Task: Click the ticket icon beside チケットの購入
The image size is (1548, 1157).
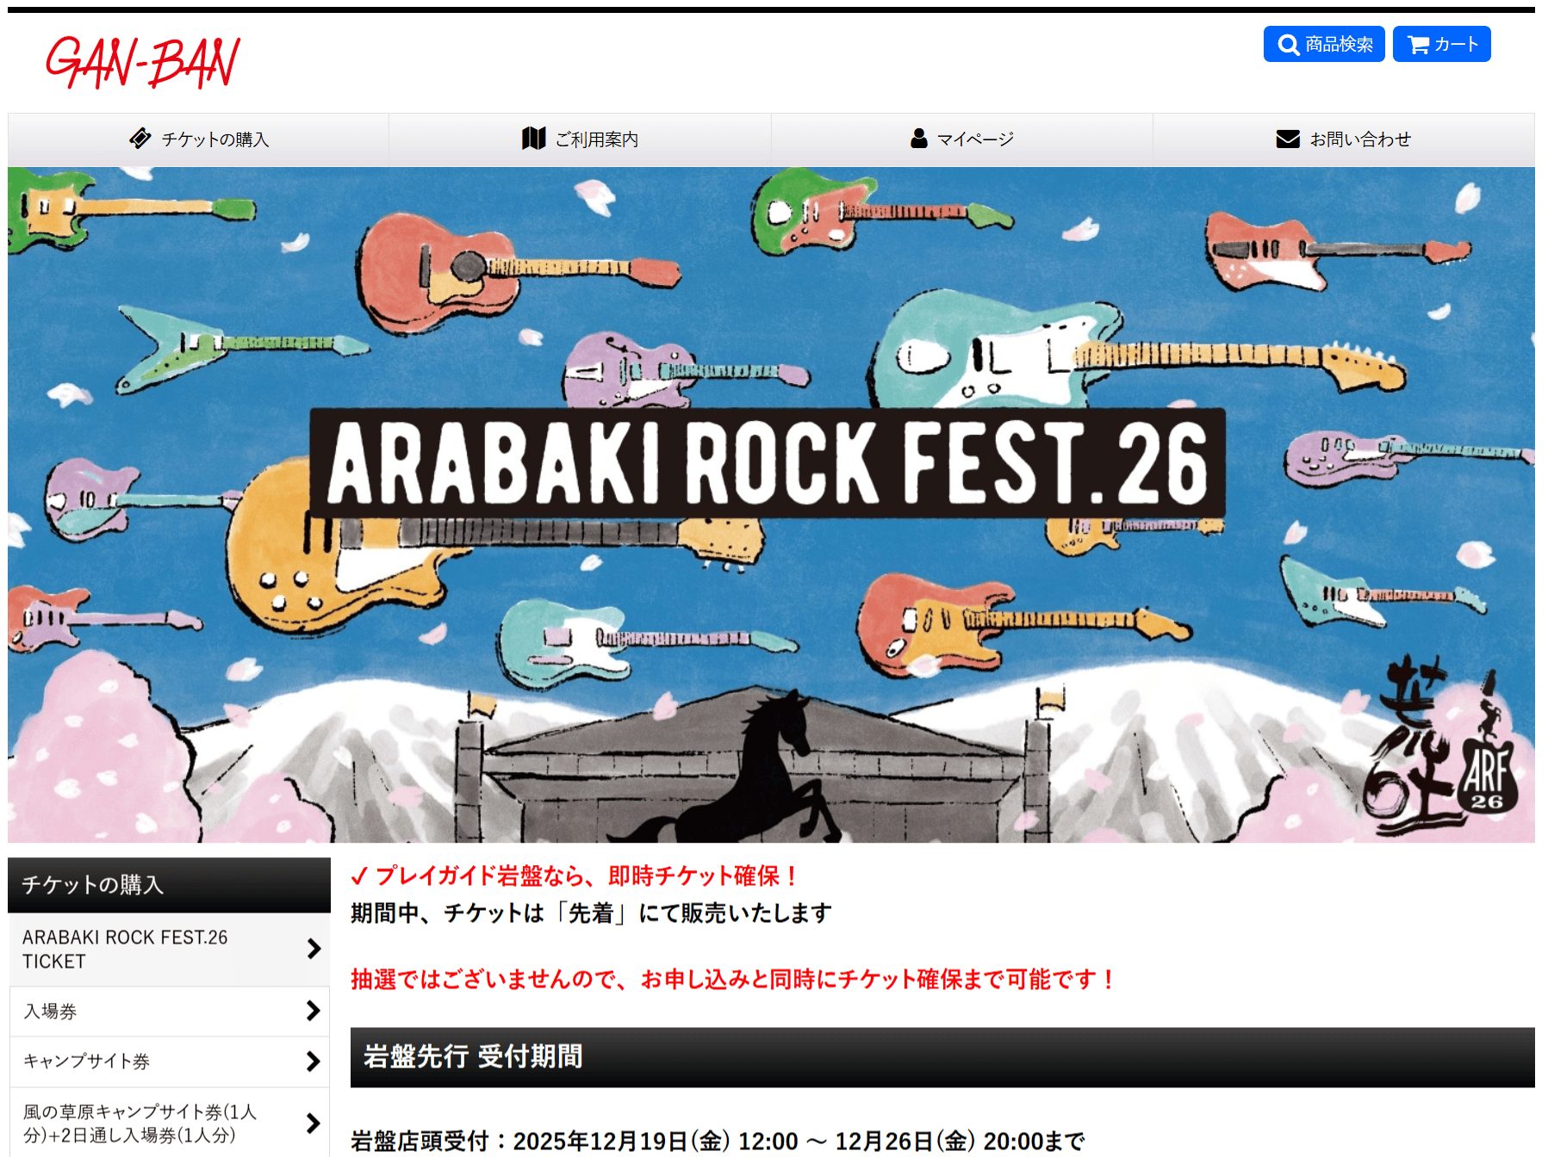Action: click(x=140, y=139)
